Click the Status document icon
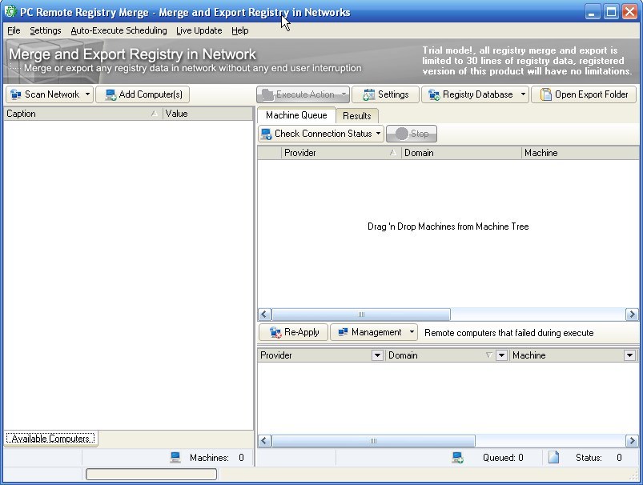Image resolution: width=643 pixels, height=485 pixels. point(553,457)
